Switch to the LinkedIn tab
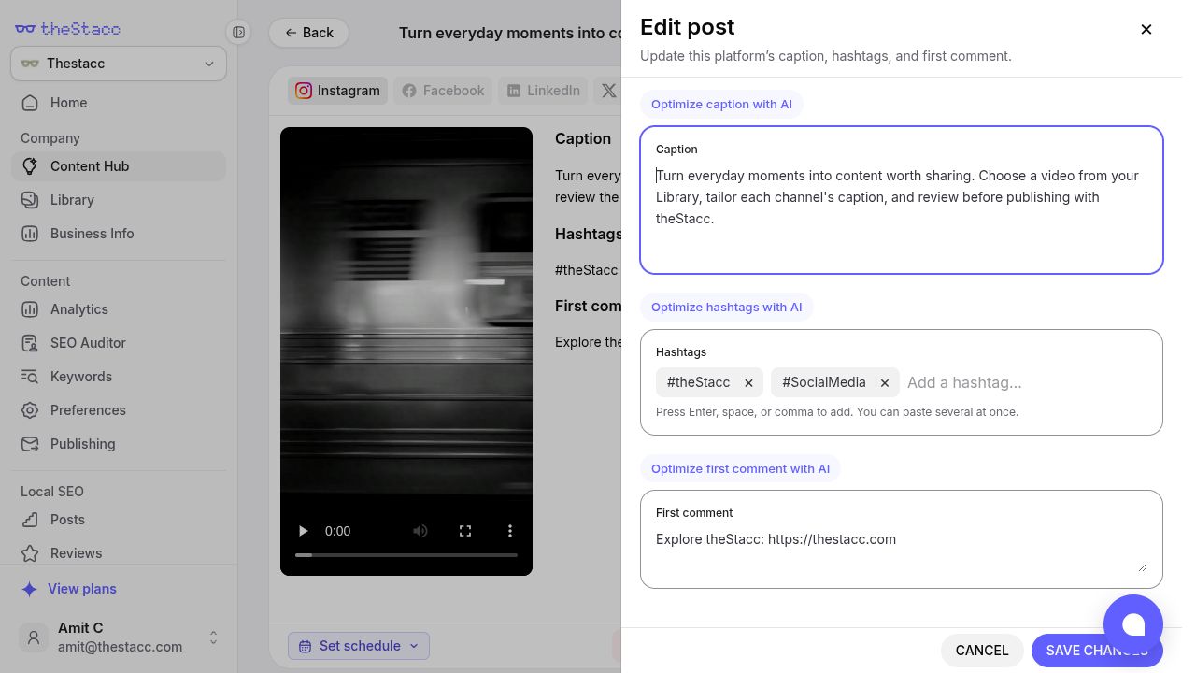1196x673 pixels. pos(543,91)
